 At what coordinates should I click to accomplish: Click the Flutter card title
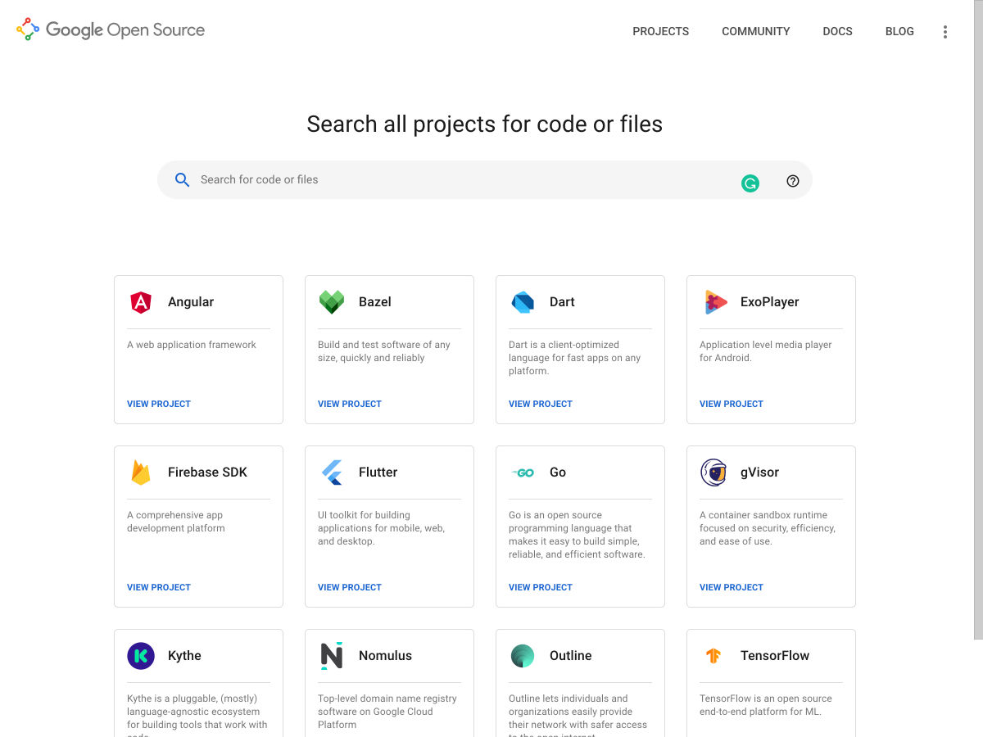pos(378,472)
